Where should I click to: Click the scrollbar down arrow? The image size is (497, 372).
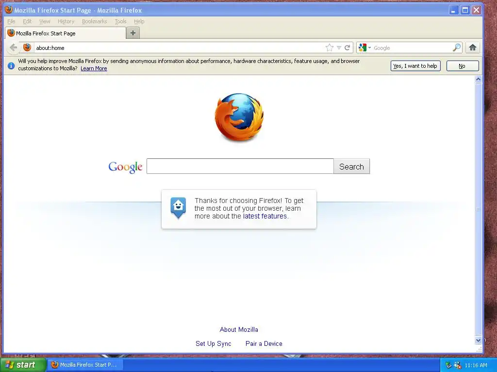tap(478, 340)
